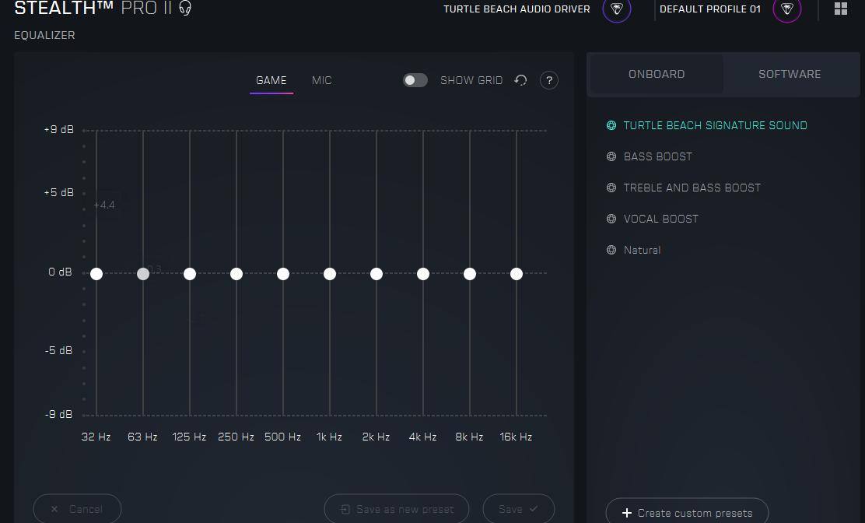This screenshot has width=865, height=523.
Task: Click globe icon next to Bass Boost
Action: (611, 156)
